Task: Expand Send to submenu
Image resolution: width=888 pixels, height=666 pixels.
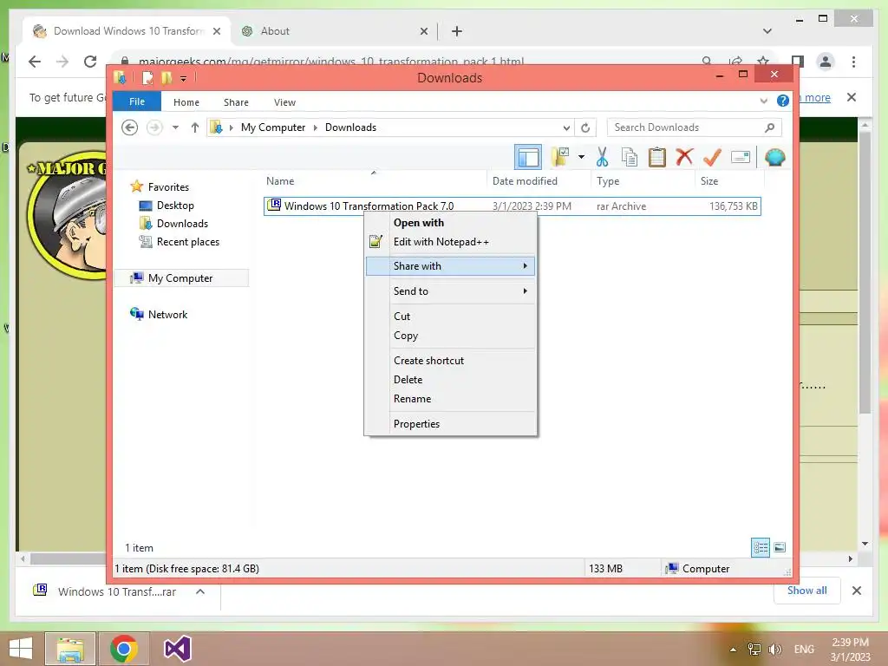Action: 450,291
